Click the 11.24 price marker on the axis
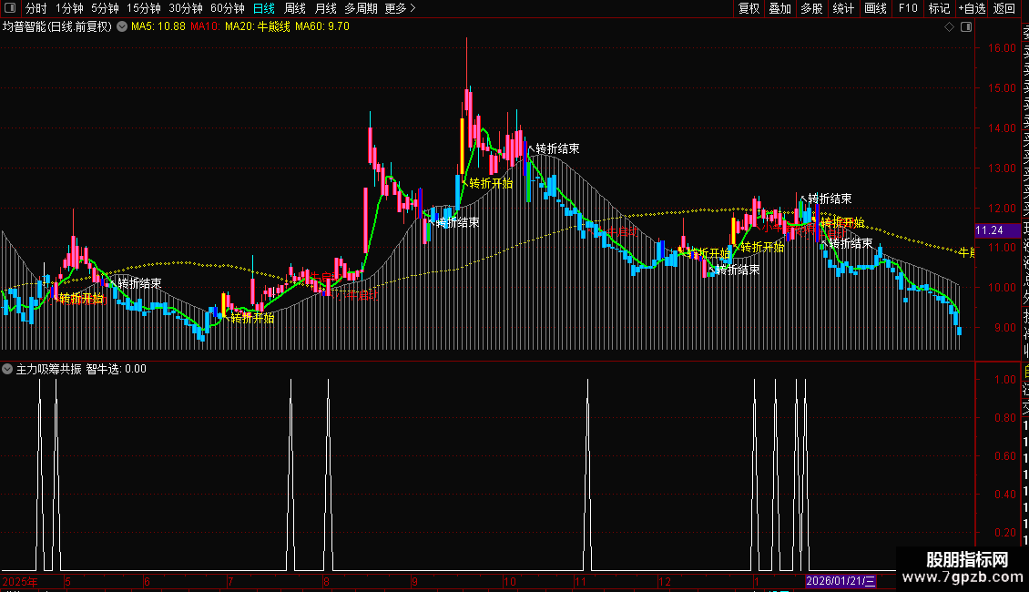The image size is (1029, 592). point(997,230)
